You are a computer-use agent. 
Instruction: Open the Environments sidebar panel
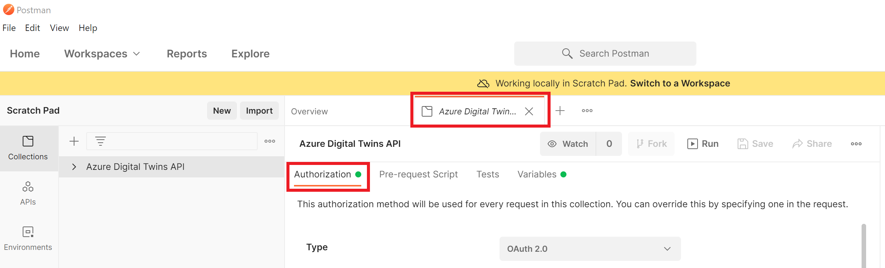[x=28, y=239]
